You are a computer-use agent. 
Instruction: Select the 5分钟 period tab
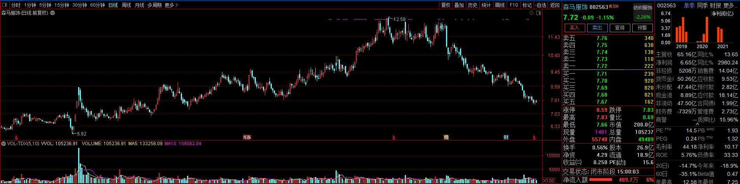tap(45, 5)
